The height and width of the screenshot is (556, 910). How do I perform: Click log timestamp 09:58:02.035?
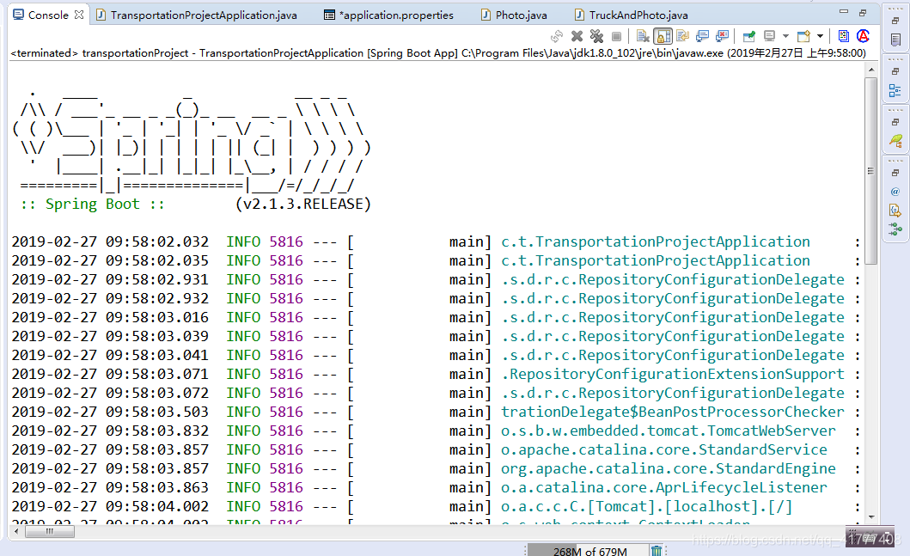point(156,260)
